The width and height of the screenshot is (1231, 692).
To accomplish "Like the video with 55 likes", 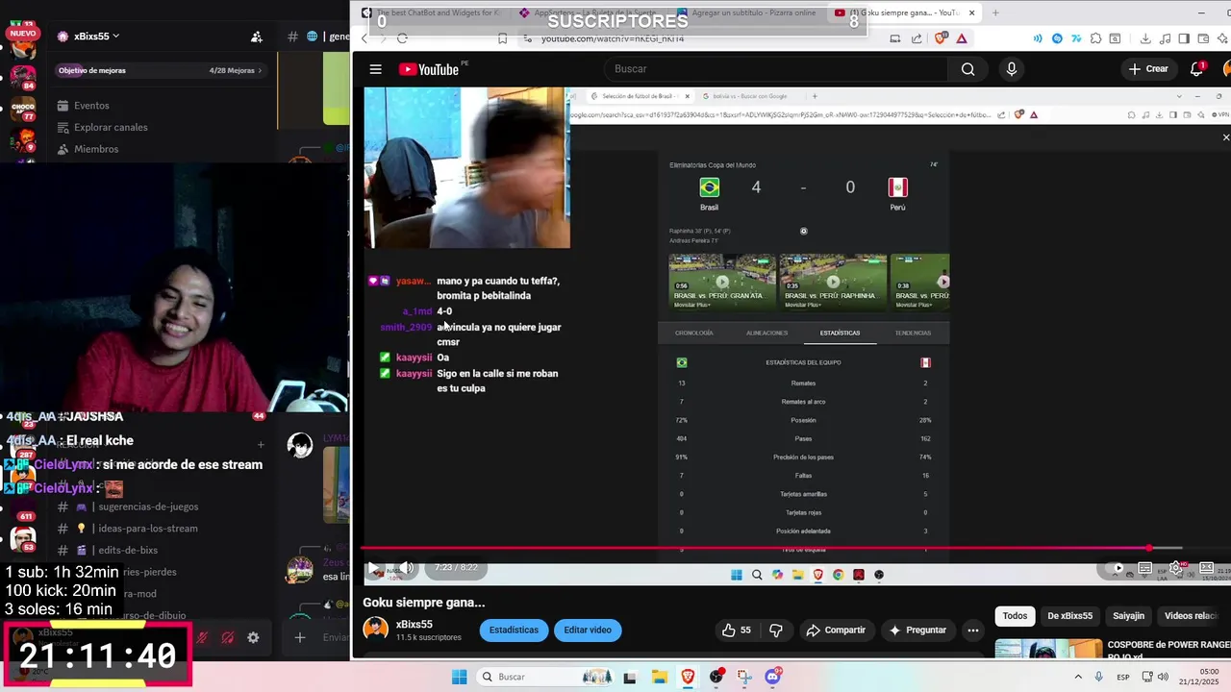I will (x=737, y=630).
